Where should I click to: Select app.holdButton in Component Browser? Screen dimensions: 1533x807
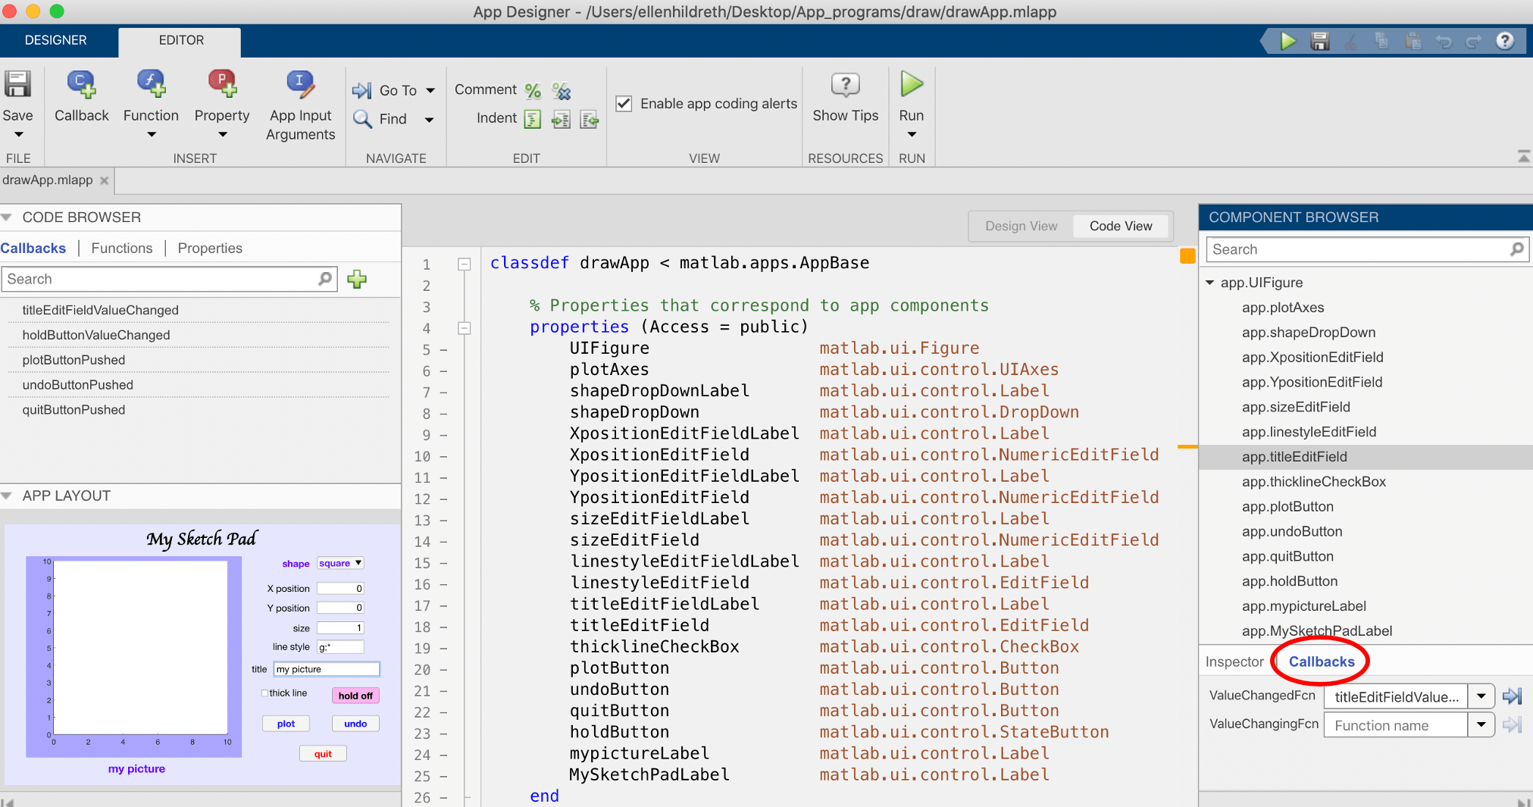pyautogui.click(x=1289, y=581)
